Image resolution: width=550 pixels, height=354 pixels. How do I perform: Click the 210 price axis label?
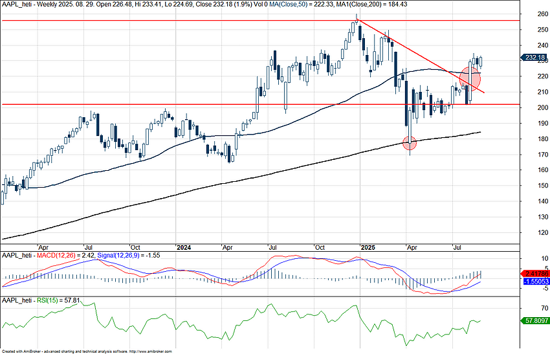point(543,92)
